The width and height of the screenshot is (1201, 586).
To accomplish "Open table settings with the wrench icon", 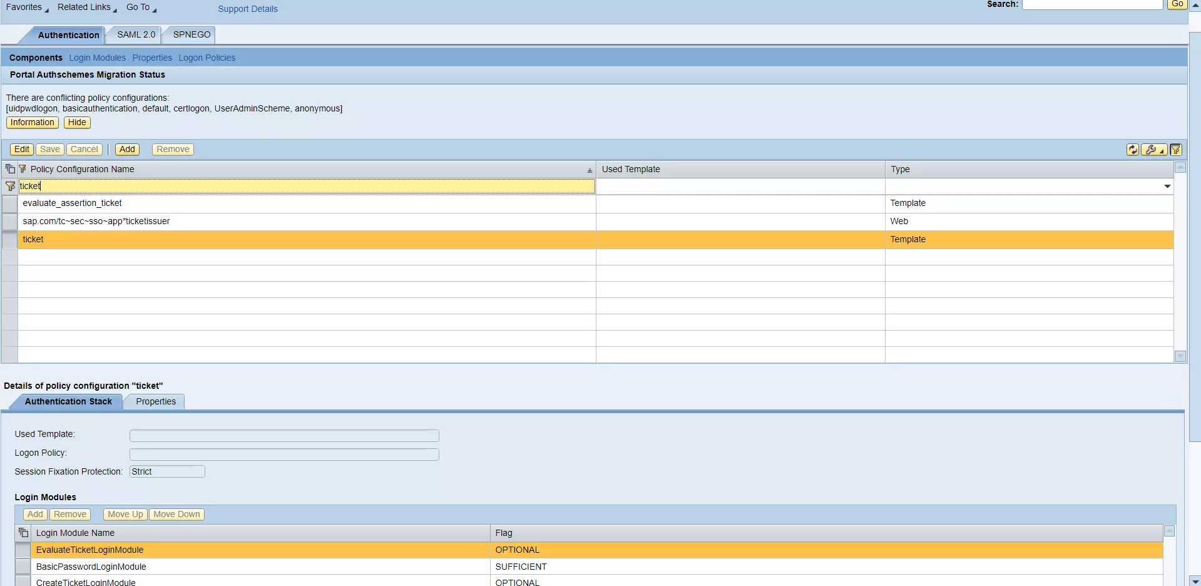I will coord(1150,150).
